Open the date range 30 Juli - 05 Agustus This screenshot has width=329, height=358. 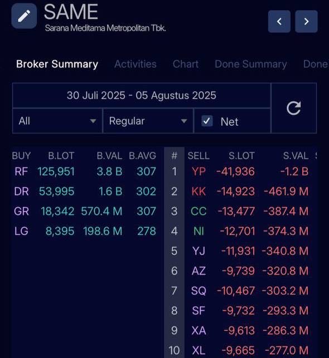[x=142, y=95]
